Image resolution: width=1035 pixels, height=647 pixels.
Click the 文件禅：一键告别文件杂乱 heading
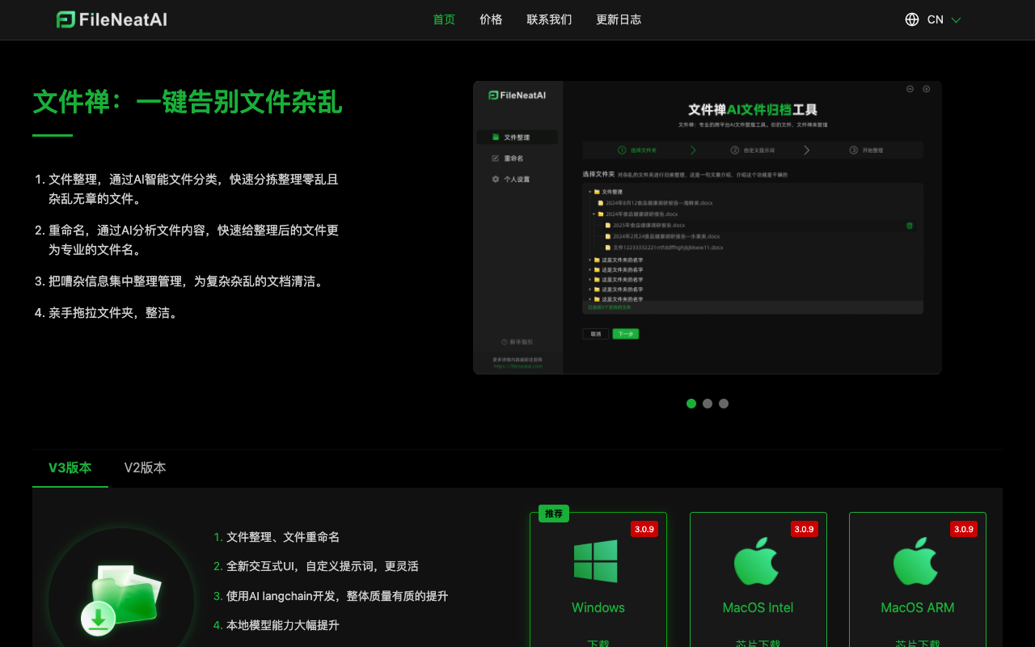click(188, 103)
